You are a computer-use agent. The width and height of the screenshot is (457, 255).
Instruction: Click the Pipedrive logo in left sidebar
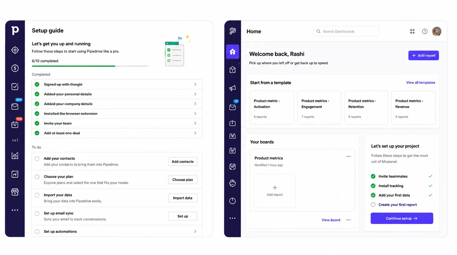tap(15, 30)
